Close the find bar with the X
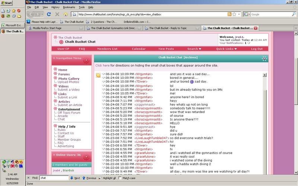 pyautogui.click(x=28, y=178)
